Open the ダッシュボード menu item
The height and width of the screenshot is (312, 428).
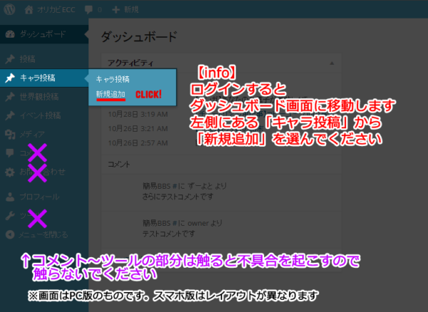coord(44,34)
